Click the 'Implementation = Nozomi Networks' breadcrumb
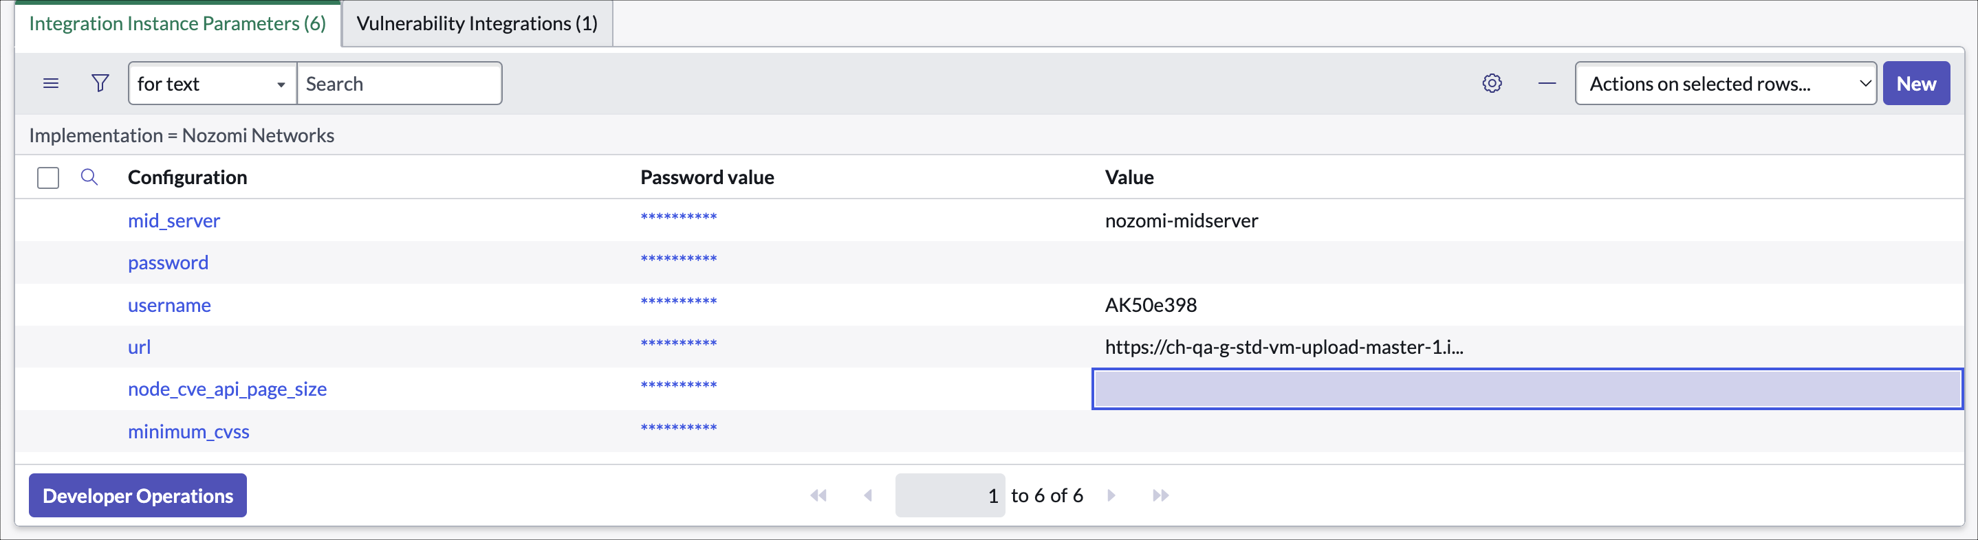 [181, 136]
